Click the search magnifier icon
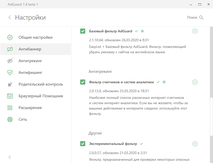This screenshot has width=213, height=163. point(202,17)
